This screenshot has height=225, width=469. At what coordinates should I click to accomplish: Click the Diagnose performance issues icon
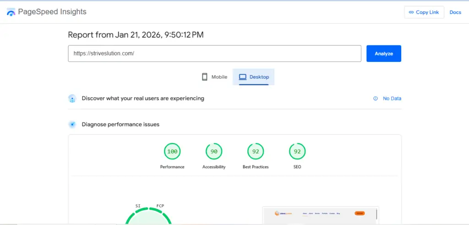tap(72, 125)
